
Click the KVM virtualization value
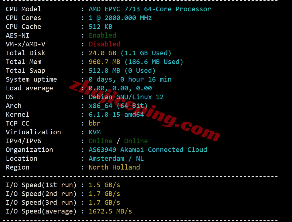coord(94,132)
